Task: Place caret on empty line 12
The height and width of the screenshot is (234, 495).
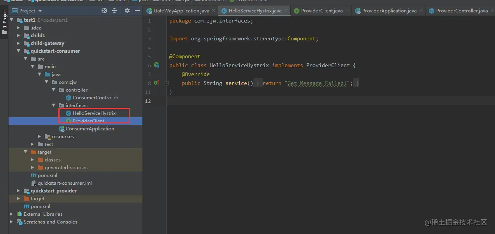Action: tap(331, 101)
